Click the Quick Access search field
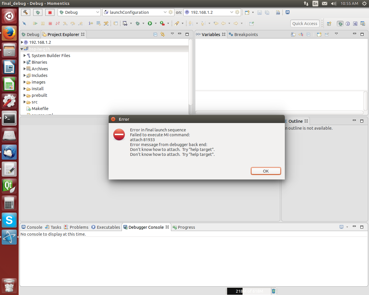 coord(305,24)
